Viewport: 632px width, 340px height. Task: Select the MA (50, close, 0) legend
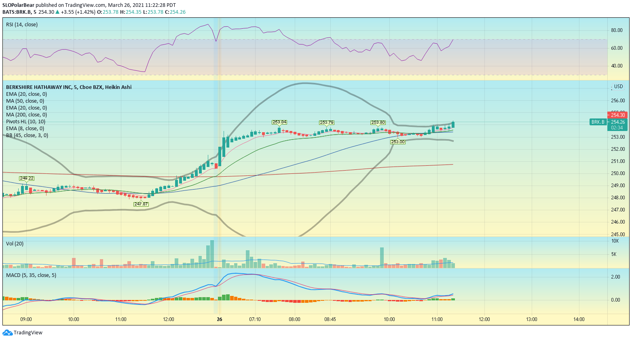(25, 101)
